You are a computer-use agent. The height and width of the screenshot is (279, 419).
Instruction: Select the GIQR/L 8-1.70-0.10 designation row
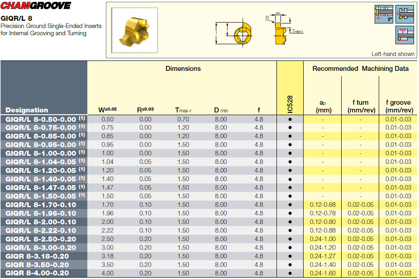click(41, 205)
